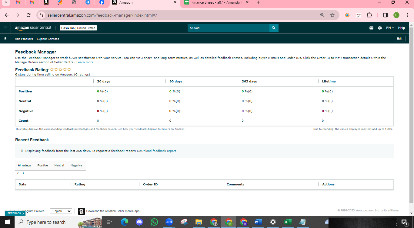
Task: Click Download the Amazon Seller mobile app
Action: point(113,211)
